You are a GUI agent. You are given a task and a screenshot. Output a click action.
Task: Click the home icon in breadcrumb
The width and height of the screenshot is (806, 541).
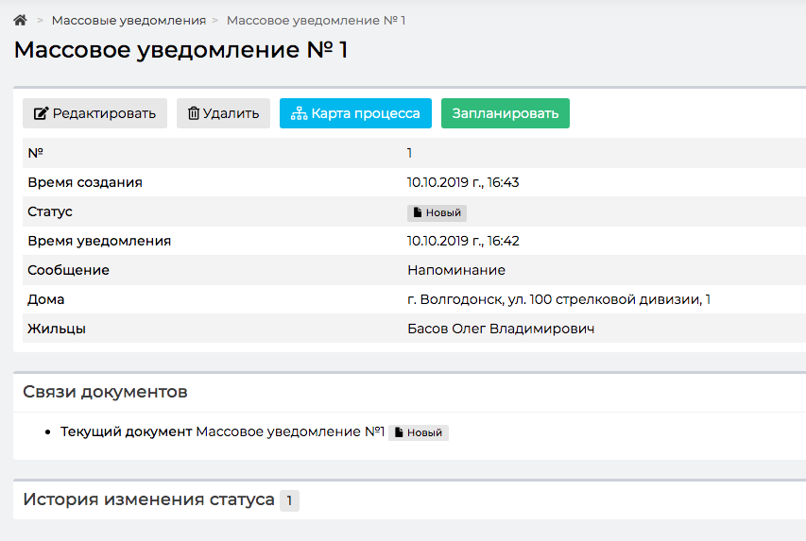pyautogui.click(x=20, y=20)
